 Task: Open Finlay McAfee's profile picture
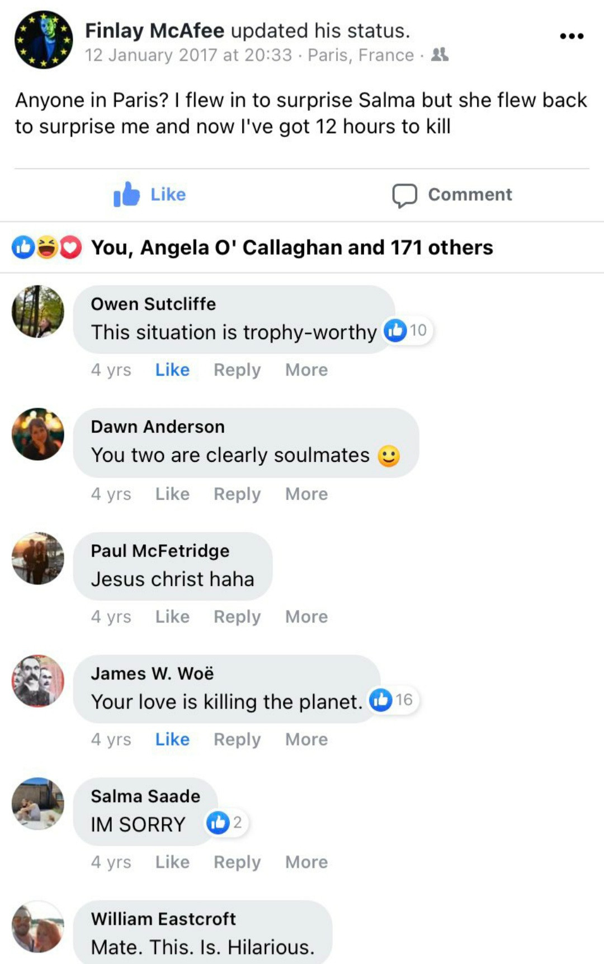click(x=44, y=40)
